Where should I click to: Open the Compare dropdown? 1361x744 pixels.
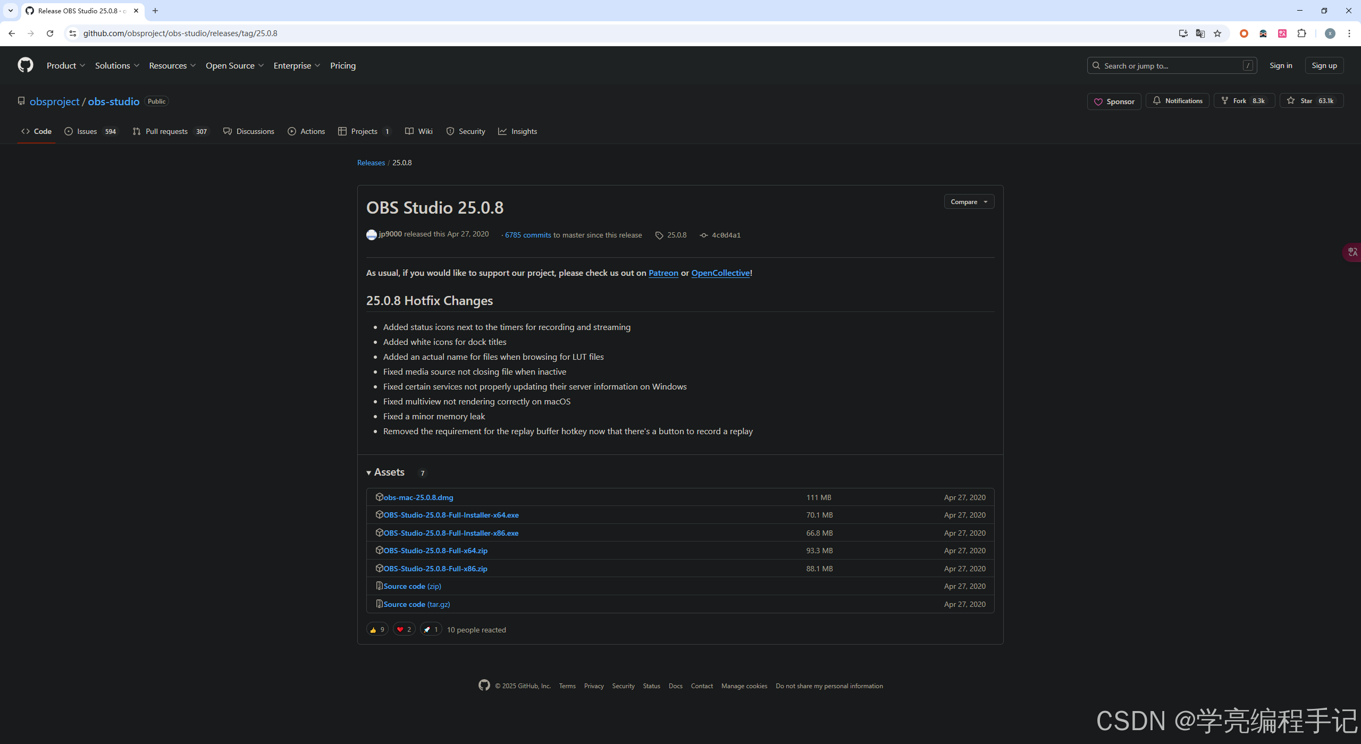[x=969, y=202]
